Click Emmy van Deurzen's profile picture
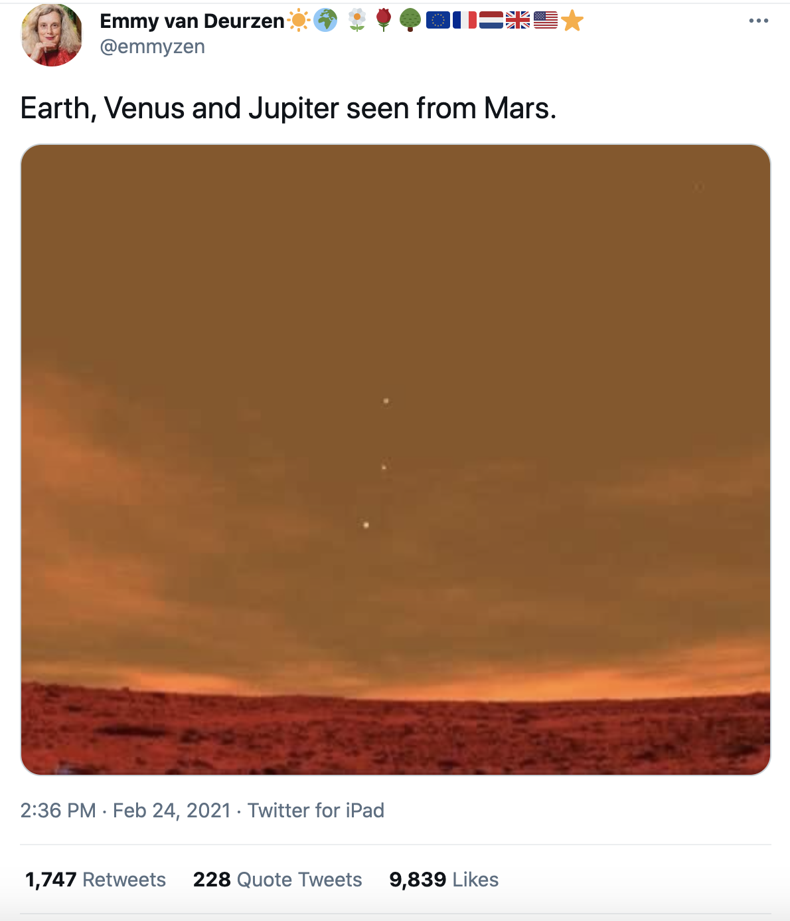Viewport: 790px width, 921px height. coord(52,35)
